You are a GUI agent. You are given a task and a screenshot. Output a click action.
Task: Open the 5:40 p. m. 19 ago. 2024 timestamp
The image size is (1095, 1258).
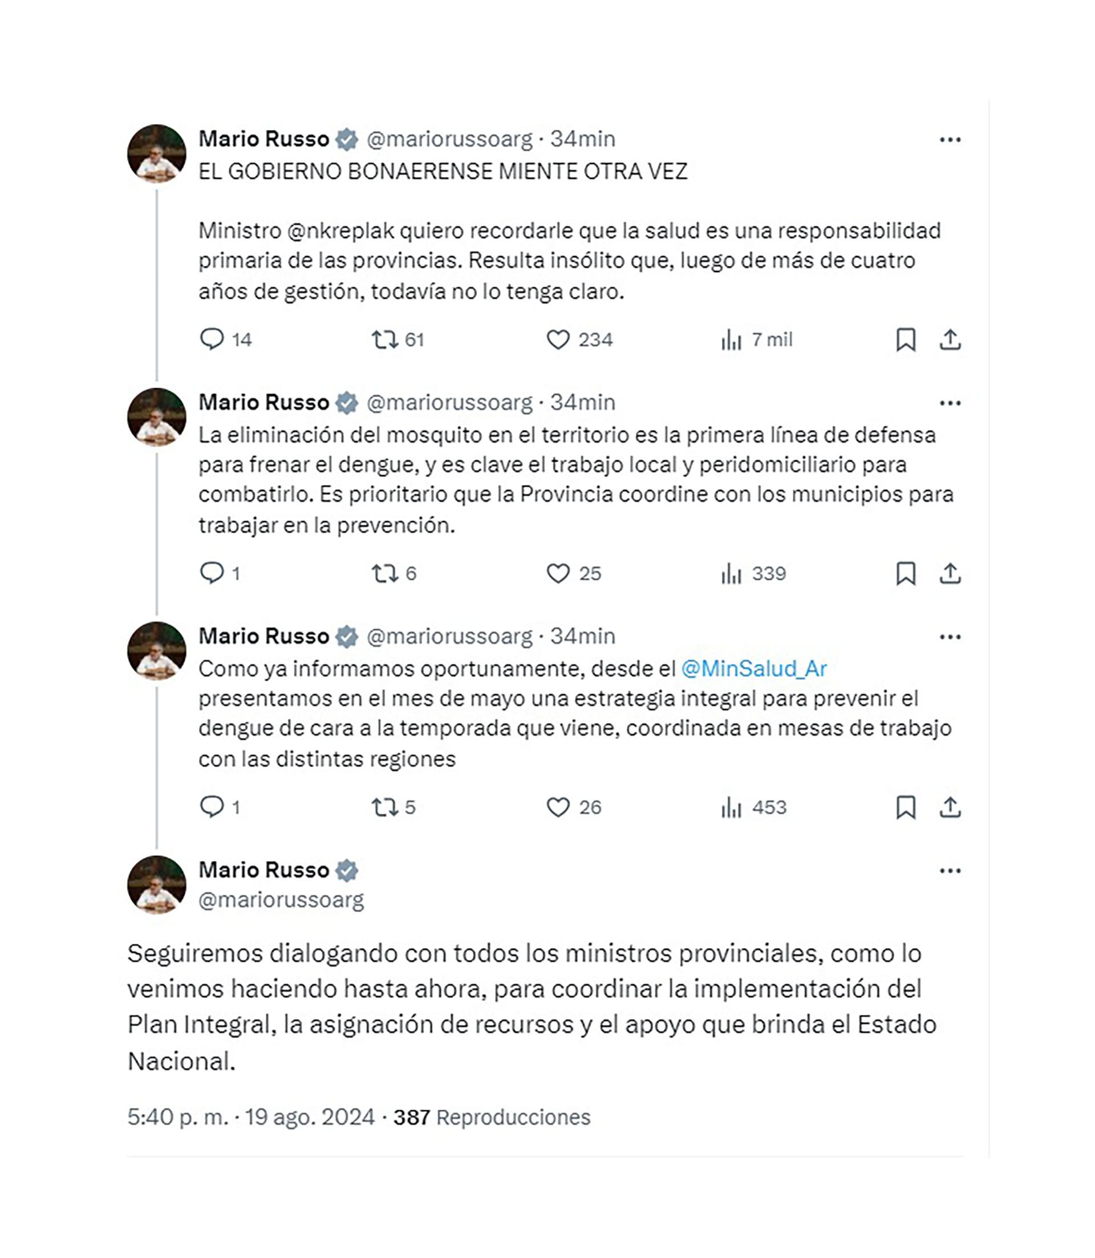coord(250,1118)
